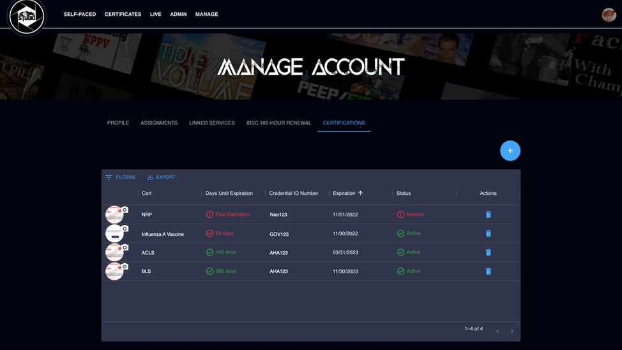622x350 pixels.
Task: Upload photo via camera icon on NRP row
Action: coord(125,209)
